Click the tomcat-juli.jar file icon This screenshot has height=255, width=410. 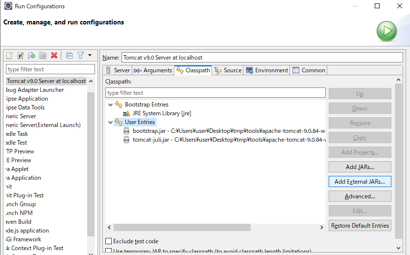[x=126, y=140]
